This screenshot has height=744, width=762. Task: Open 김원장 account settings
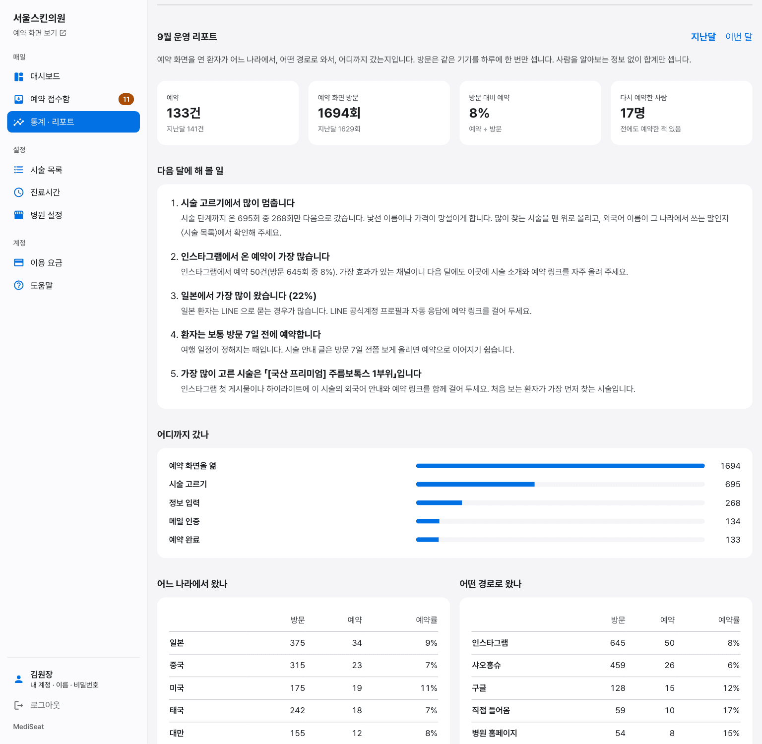tap(73, 679)
